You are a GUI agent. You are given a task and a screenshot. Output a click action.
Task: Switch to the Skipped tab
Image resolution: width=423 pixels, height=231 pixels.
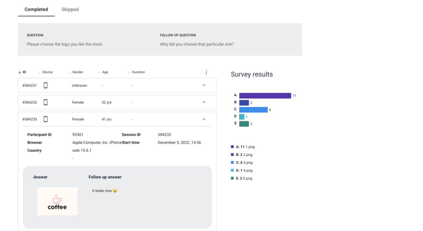69,9
